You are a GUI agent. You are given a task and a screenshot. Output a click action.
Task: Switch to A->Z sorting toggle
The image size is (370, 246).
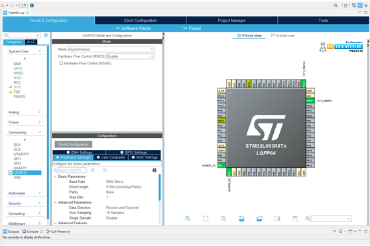pyautogui.click(x=31, y=42)
